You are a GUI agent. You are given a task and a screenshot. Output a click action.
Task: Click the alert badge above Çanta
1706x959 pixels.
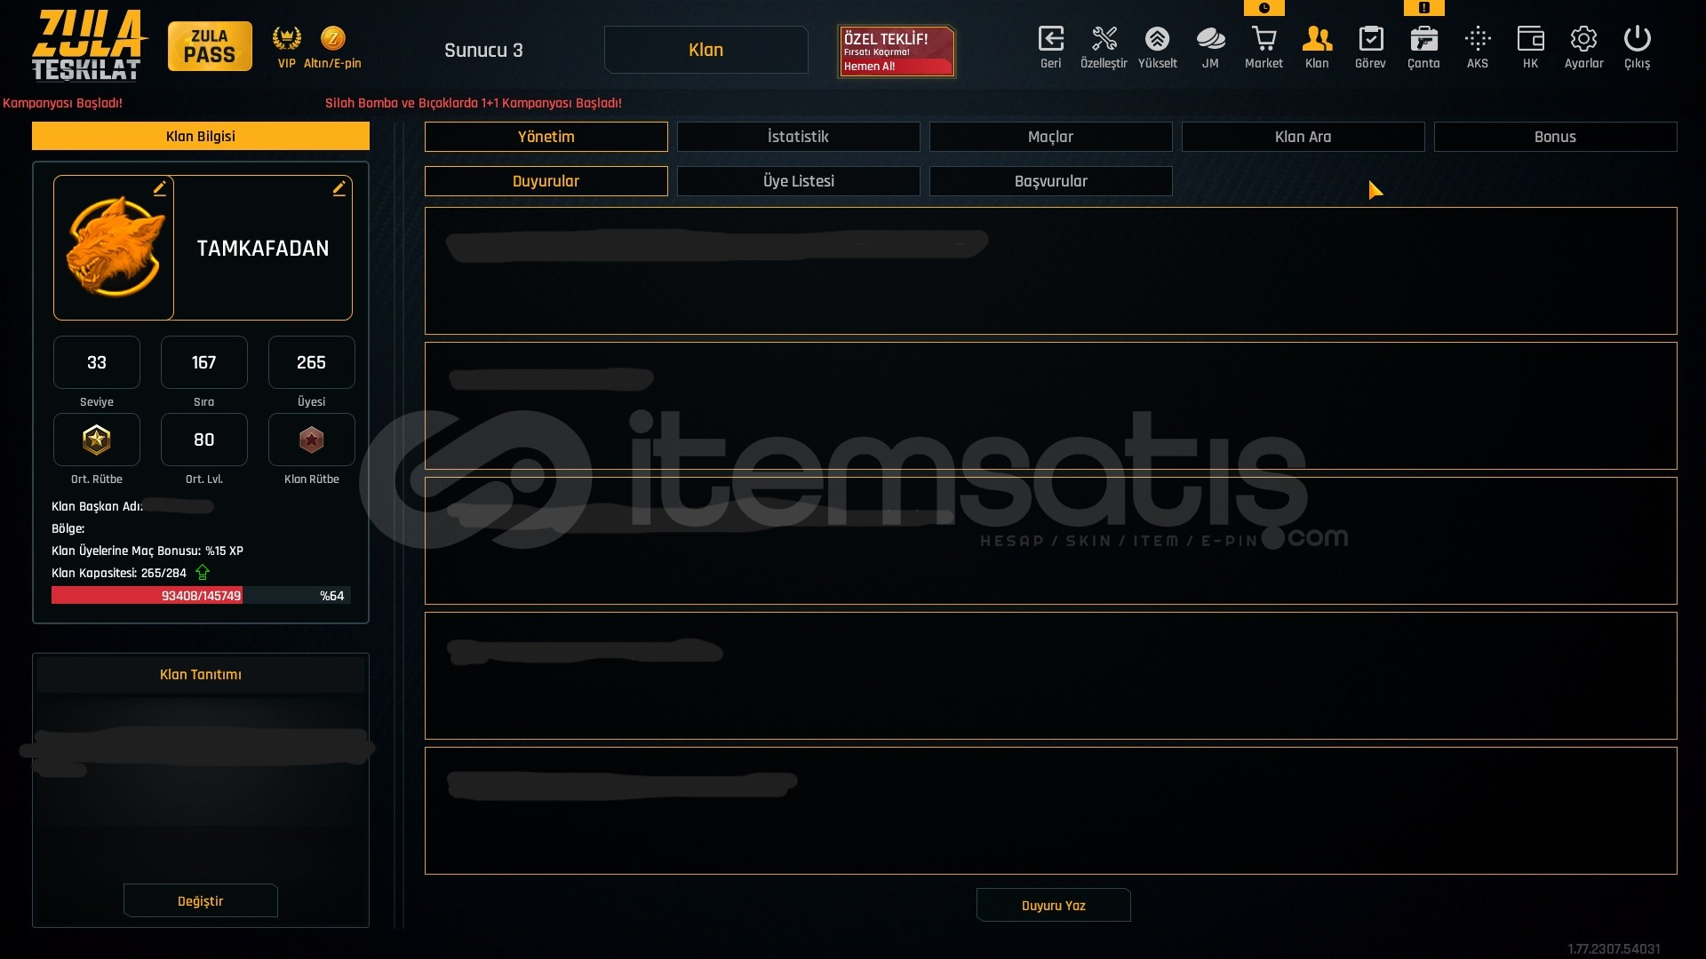coord(1424,8)
